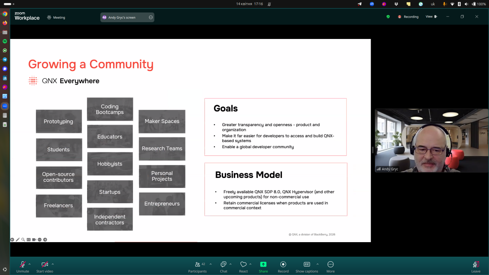Open the View layout menu

pos(431,17)
